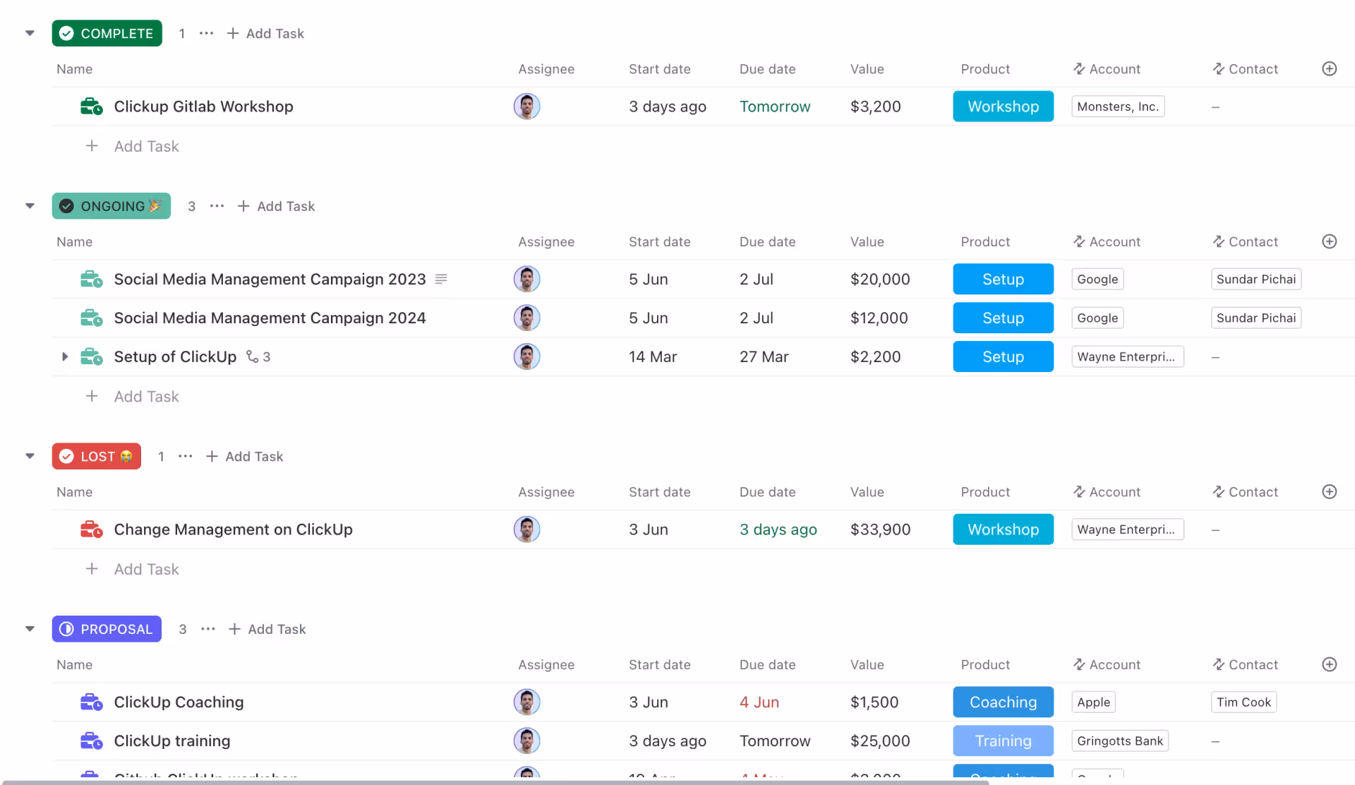Toggle the COMPLETE status badge
The image size is (1355, 785).
(107, 33)
